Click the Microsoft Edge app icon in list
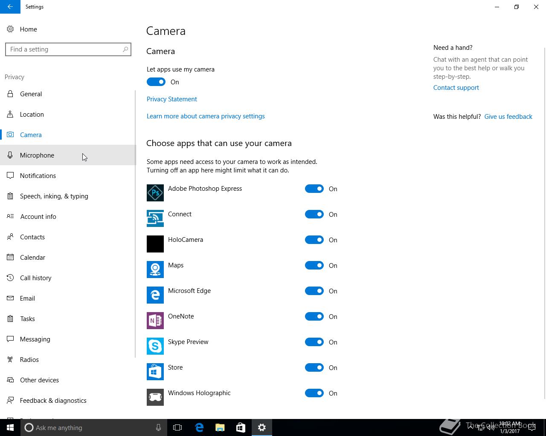The height and width of the screenshot is (436, 546). click(155, 295)
